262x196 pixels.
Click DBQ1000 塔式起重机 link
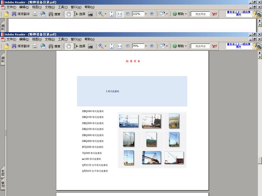93,111
